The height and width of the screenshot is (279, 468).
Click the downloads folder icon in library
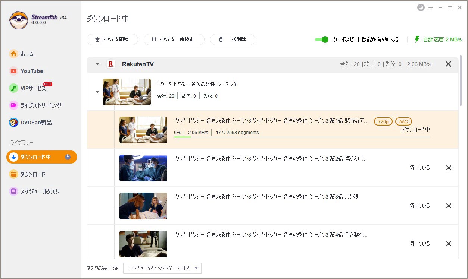13,174
